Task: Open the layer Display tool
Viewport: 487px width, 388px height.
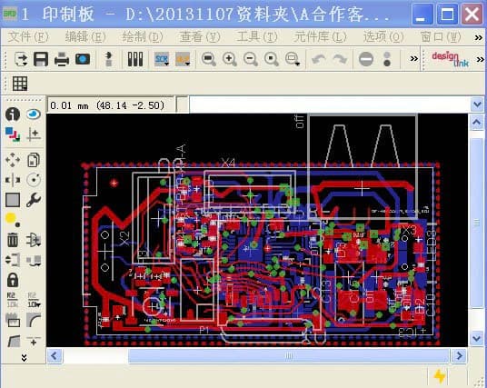Action: click(13, 134)
